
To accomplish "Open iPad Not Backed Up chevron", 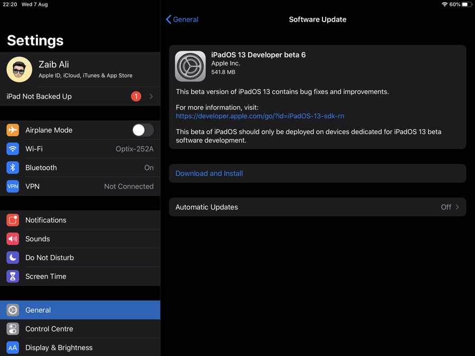I will (151, 97).
